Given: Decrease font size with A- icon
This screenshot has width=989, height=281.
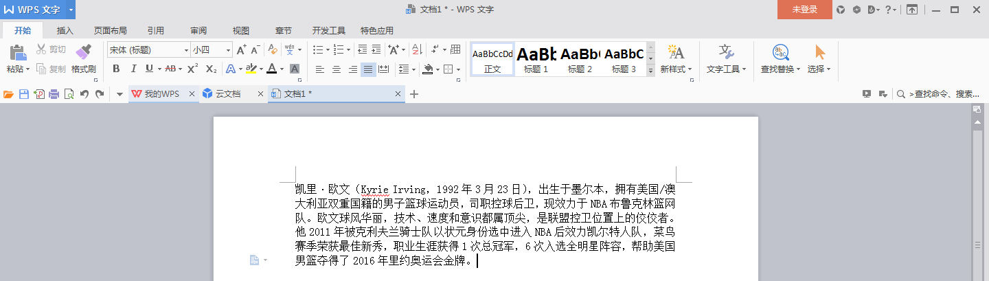Looking at the screenshot, I should click(x=255, y=49).
